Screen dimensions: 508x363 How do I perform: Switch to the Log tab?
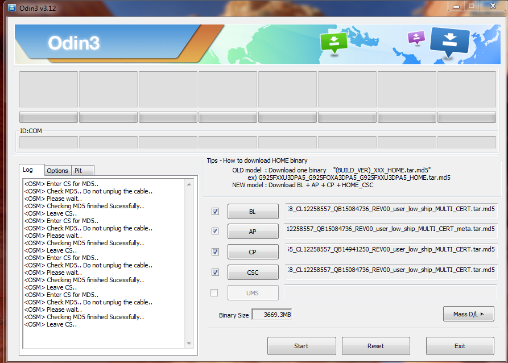31,170
